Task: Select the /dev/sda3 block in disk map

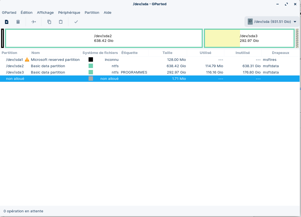Action: [x=249, y=38]
